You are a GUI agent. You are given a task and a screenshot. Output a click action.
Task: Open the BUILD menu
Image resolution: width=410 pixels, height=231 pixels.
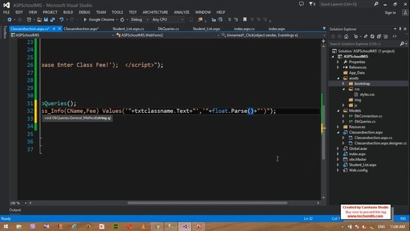(x=68, y=12)
